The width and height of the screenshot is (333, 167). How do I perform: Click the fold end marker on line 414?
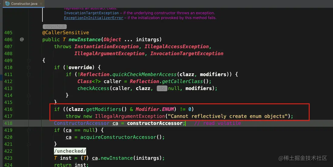29,95
